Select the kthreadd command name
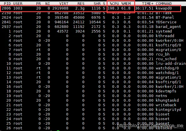Screen dimensions: 186x131 tap(165, 36)
